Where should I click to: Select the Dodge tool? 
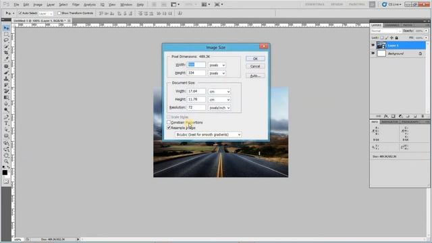6,109
